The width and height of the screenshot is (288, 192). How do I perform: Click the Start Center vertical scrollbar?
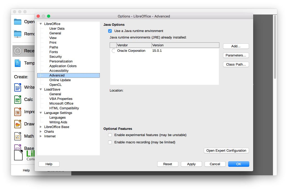275,47
